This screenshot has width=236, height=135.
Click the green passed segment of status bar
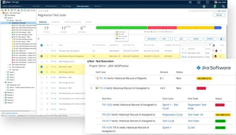tap(122, 28)
